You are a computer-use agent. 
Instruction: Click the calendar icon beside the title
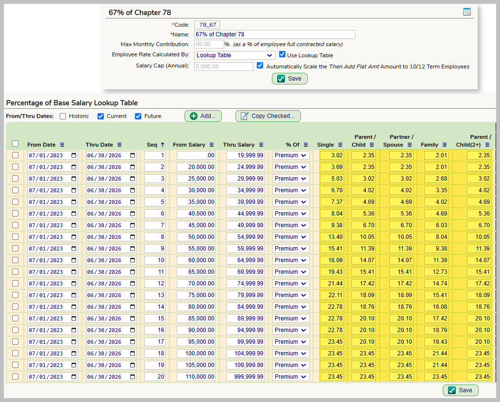(x=467, y=12)
